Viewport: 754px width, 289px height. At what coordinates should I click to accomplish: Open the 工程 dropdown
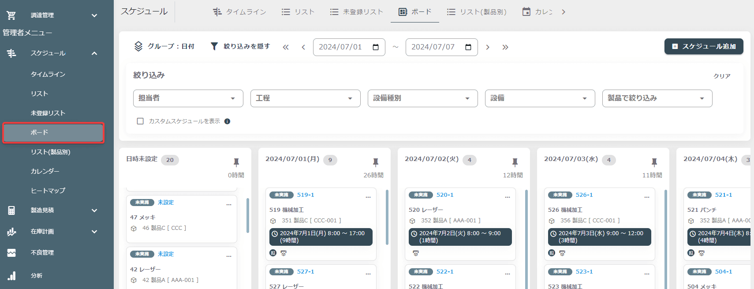pos(306,98)
